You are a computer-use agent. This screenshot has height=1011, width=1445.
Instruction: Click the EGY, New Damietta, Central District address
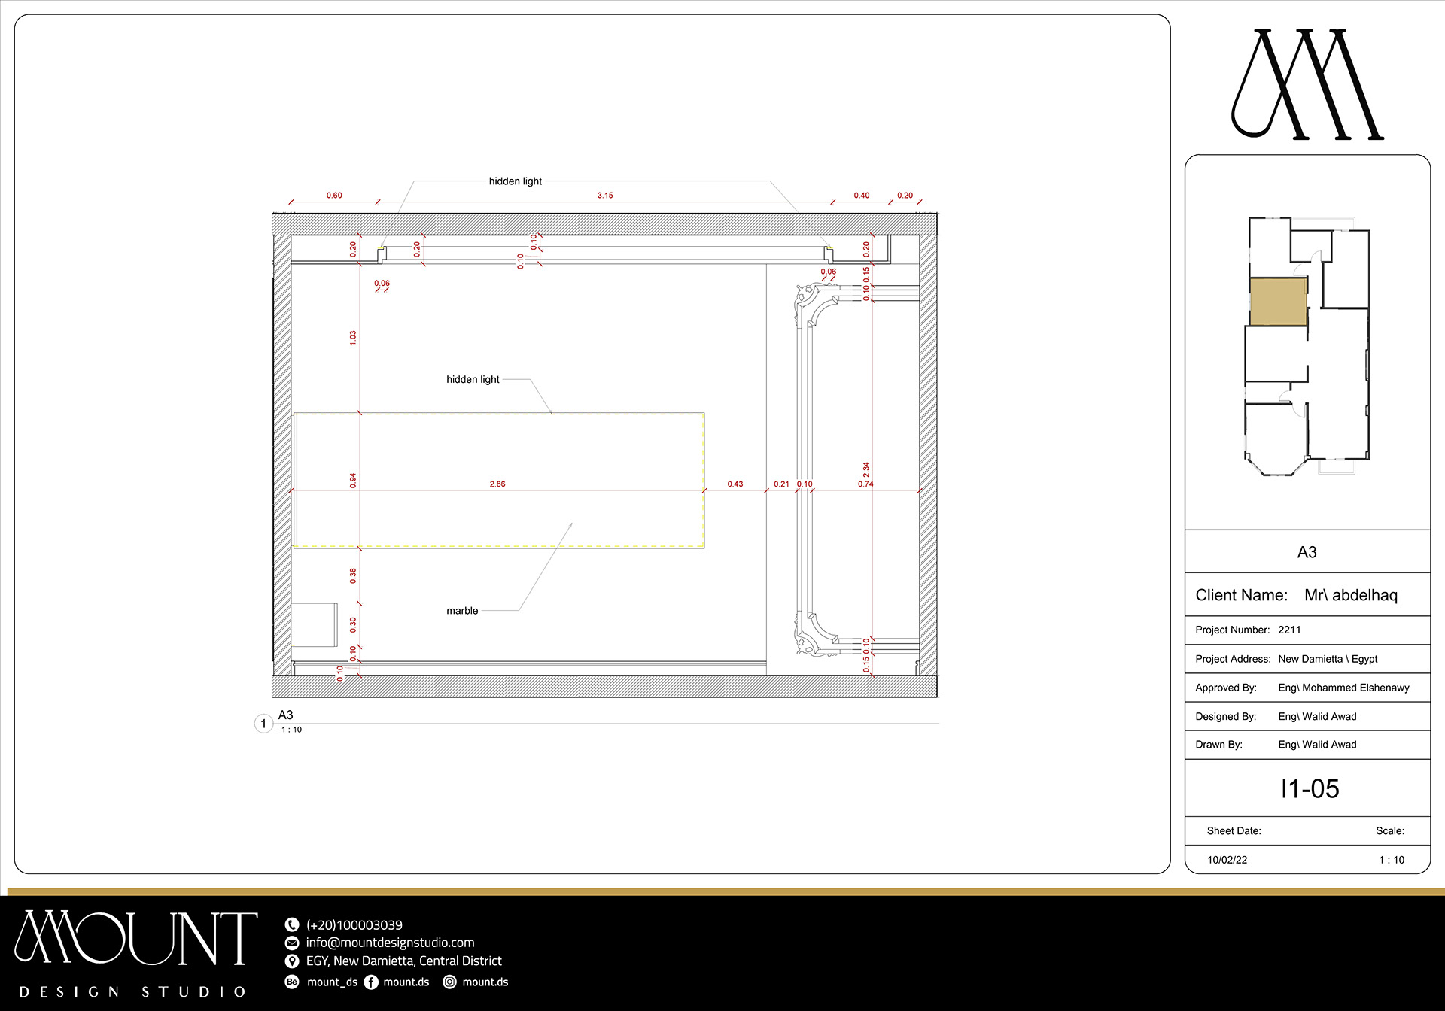[x=403, y=961]
